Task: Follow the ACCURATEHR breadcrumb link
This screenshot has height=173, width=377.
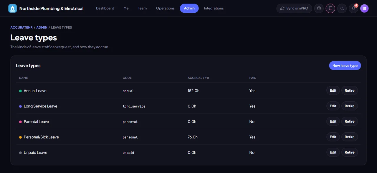Action: click(x=22, y=27)
